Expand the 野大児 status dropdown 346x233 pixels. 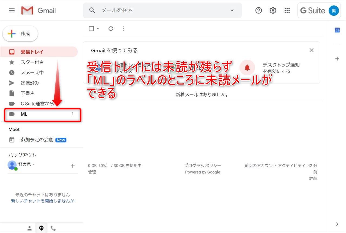34,164
